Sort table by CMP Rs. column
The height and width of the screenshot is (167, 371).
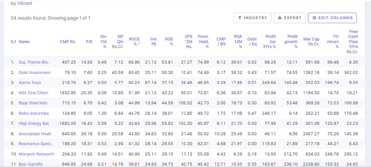68,42
